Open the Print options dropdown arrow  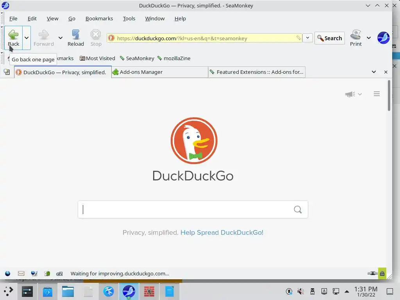click(369, 38)
